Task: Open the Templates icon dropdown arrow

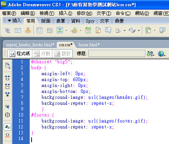Action: click(155, 30)
